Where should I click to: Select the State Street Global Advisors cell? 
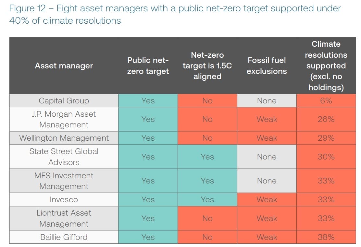pos(64,157)
